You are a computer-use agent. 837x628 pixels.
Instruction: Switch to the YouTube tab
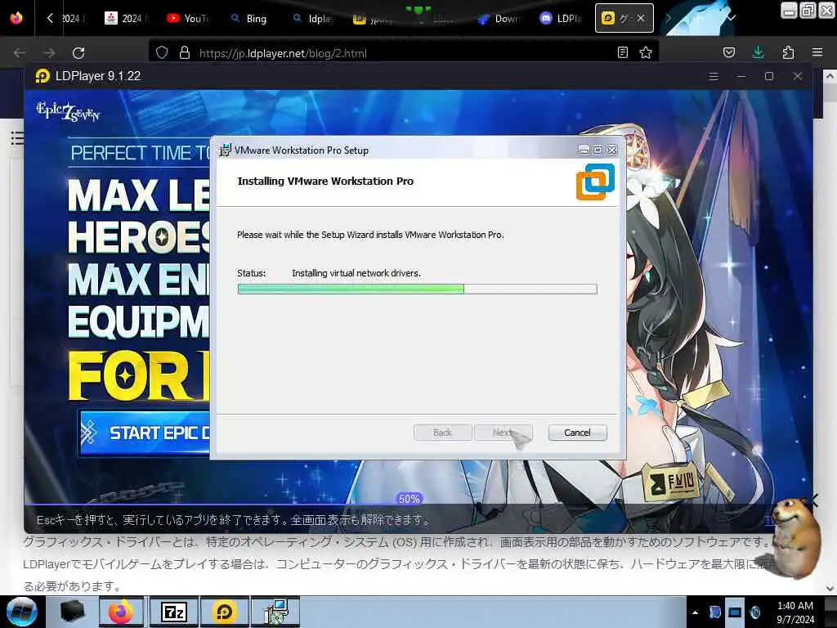pyautogui.click(x=188, y=18)
